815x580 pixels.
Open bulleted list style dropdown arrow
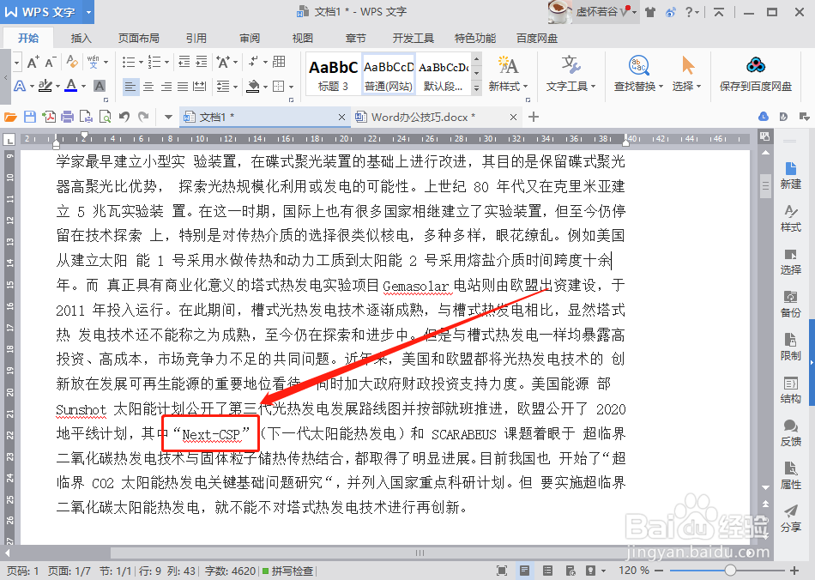[141, 63]
